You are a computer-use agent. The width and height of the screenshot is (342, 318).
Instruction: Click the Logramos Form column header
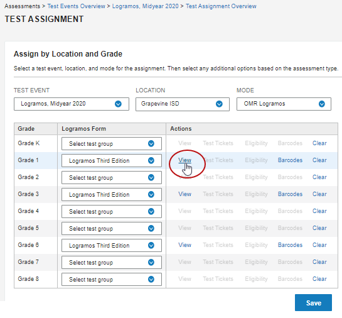(83, 129)
